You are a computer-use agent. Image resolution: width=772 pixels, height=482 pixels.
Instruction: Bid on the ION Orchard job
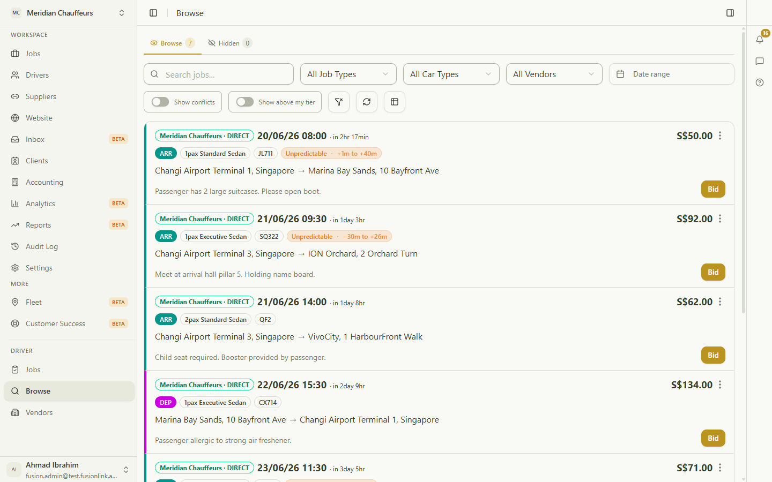tap(713, 272)
